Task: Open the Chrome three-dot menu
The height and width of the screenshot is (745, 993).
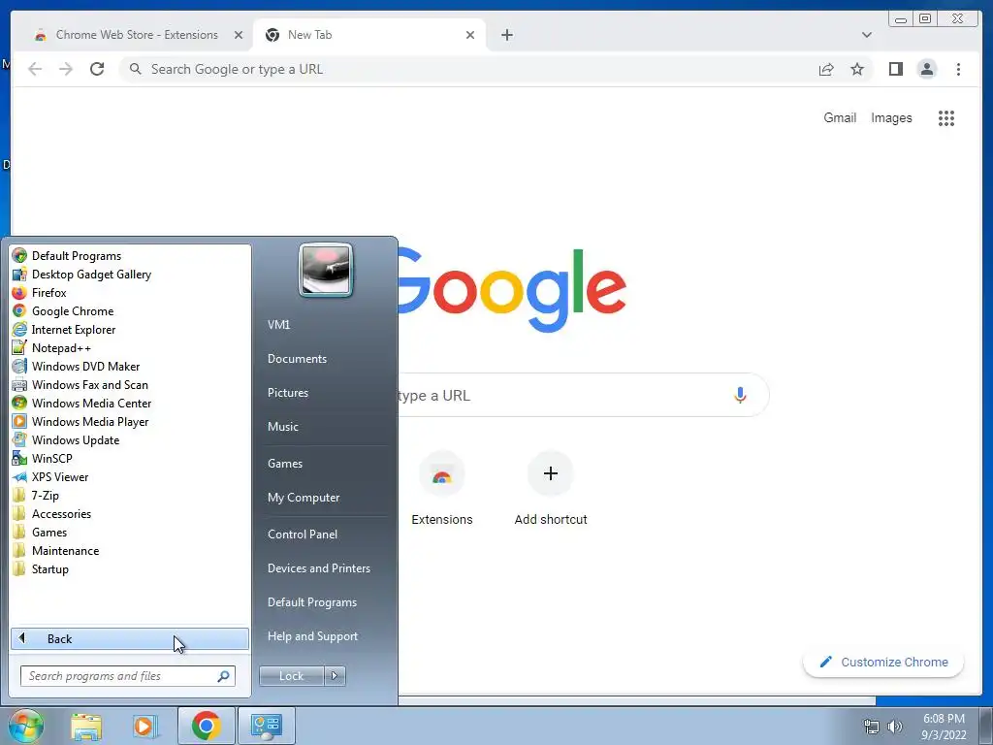Action: (x=958, y=69)
